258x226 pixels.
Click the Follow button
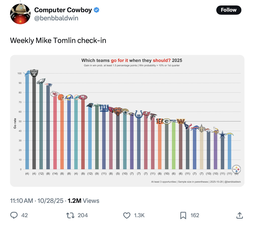pos(228,10)
